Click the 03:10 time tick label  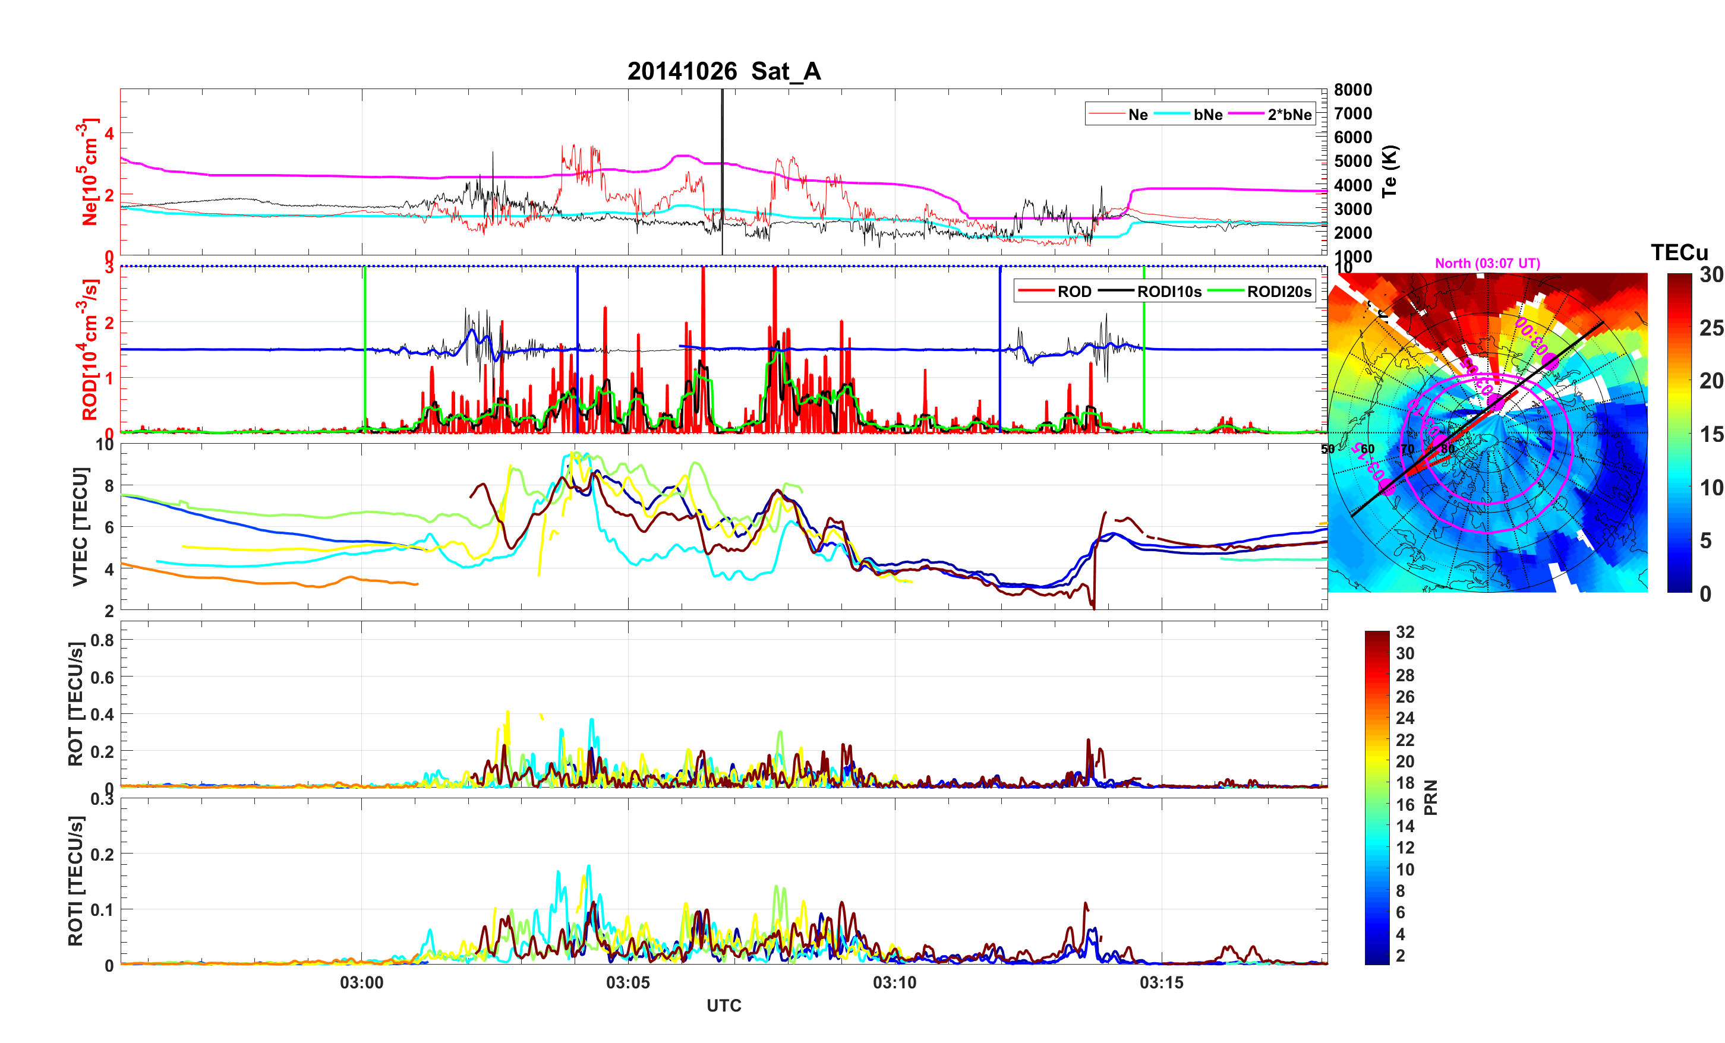pos(895,983)
